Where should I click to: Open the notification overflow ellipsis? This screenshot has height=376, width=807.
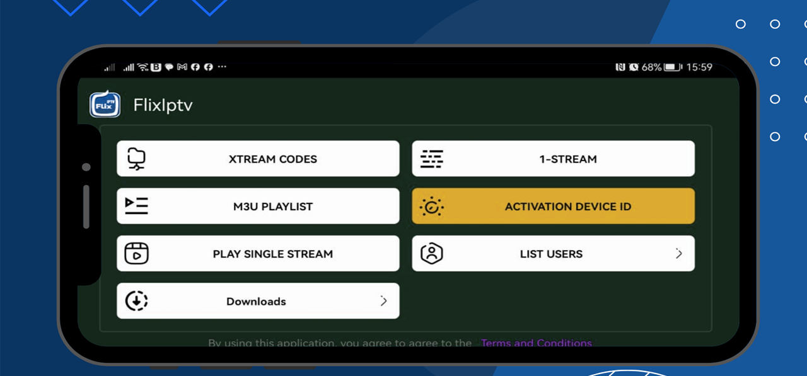[222, 67]
